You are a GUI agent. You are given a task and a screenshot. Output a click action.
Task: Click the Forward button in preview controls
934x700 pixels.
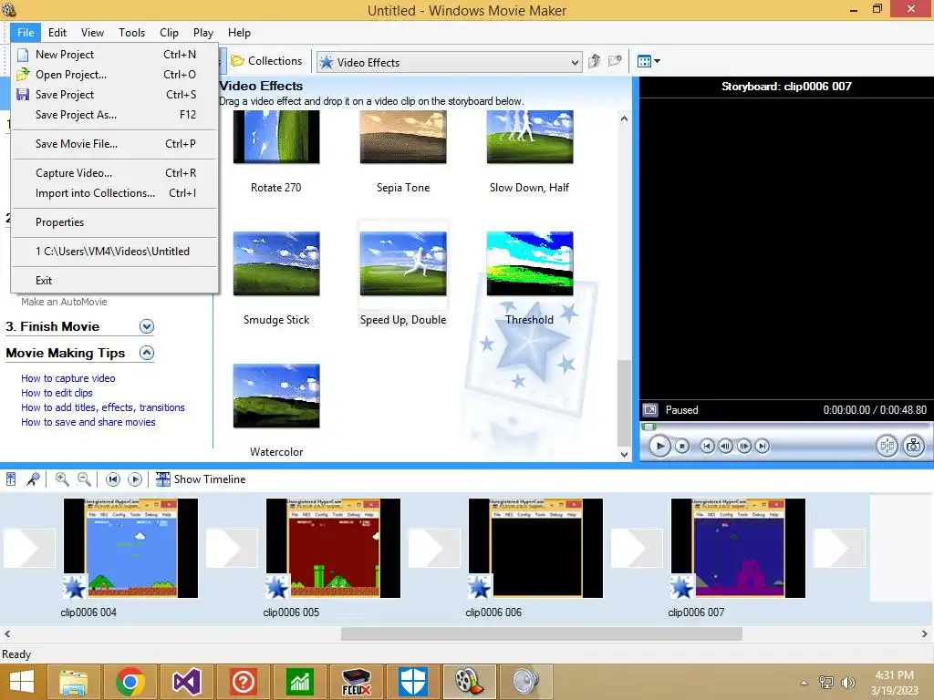(763, 446)
